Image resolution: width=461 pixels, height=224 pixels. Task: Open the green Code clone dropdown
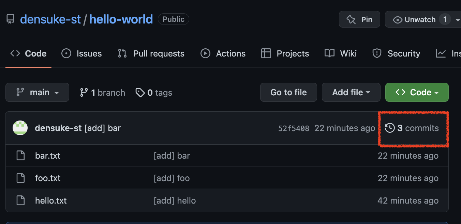tap(417, 92)
